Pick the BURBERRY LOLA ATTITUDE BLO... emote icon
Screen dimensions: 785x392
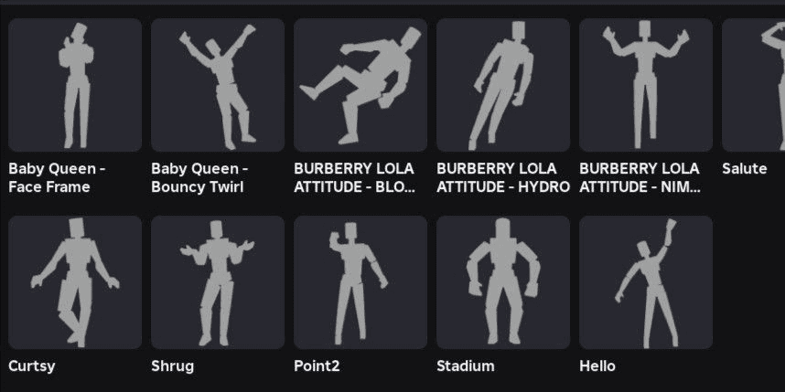click(x=360, y=85)
